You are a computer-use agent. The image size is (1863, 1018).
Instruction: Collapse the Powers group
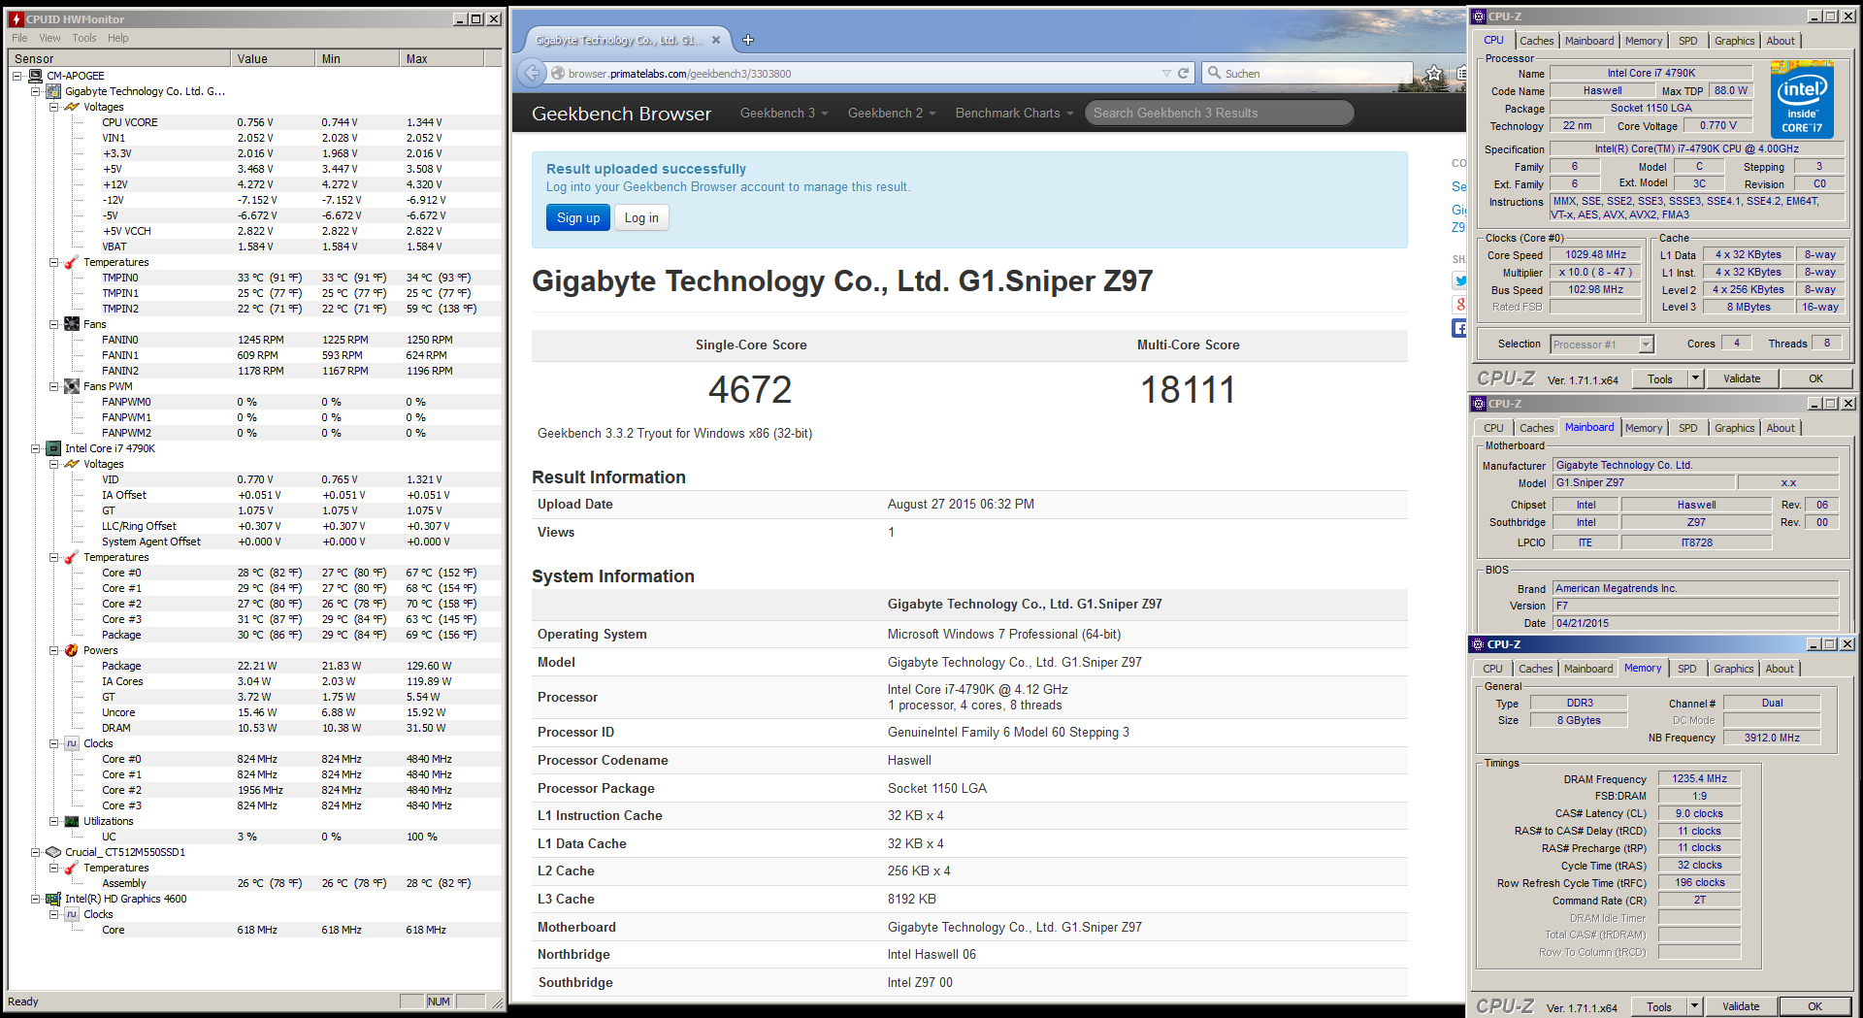click(x=54, y=650)
